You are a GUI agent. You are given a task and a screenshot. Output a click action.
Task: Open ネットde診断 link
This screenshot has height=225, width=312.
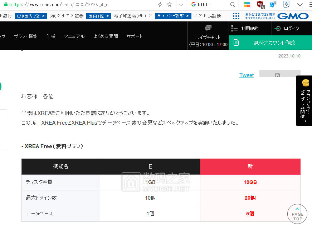click(x=207, y=16)
